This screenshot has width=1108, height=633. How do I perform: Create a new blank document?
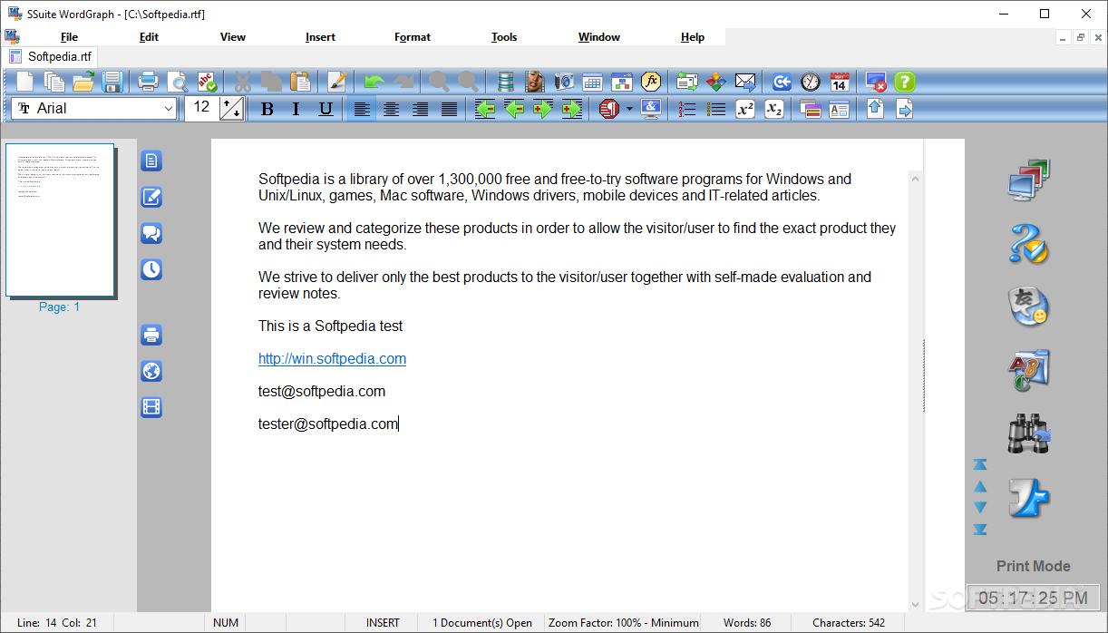(x=25, y=82)
